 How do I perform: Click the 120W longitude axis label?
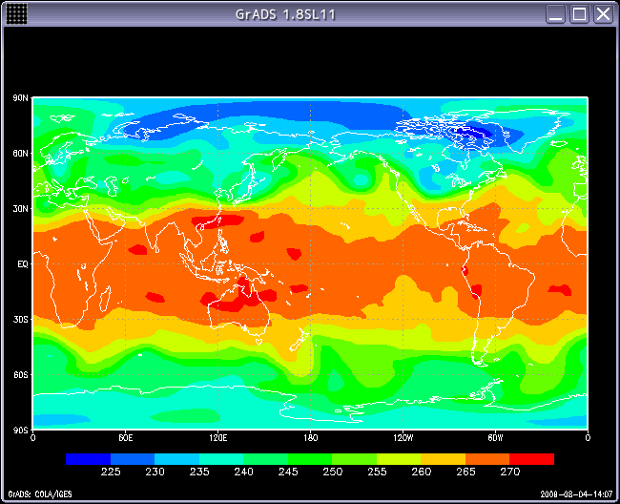[403, 438]
